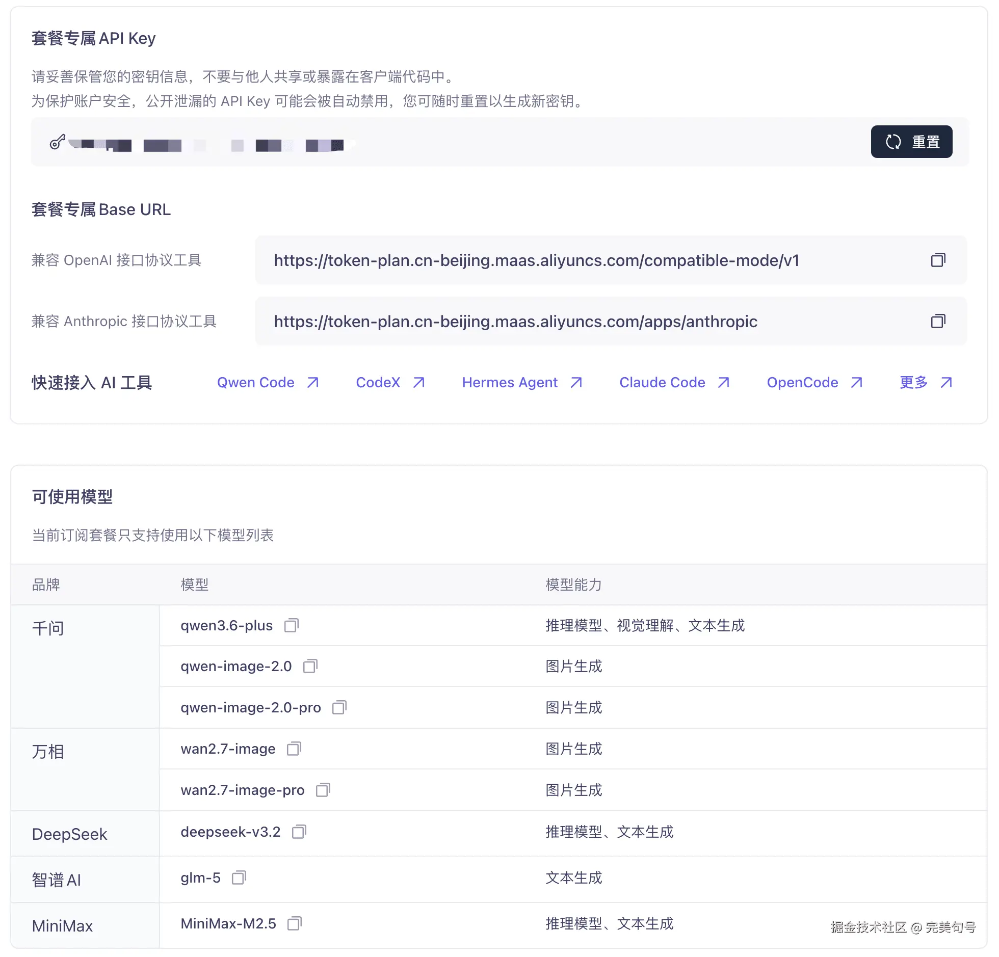This screenshot has height=957, width=999.
Task: Click the 兼容 OpenAI 接口协议工具 label
Action: 116,260
